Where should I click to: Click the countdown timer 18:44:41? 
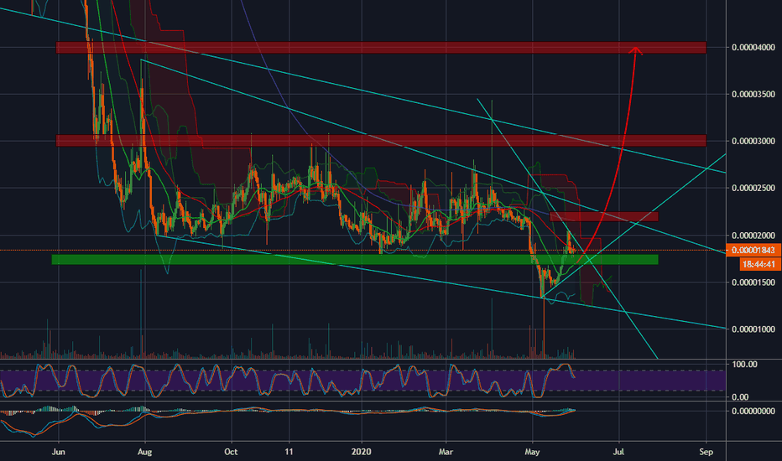pos(760,264)
